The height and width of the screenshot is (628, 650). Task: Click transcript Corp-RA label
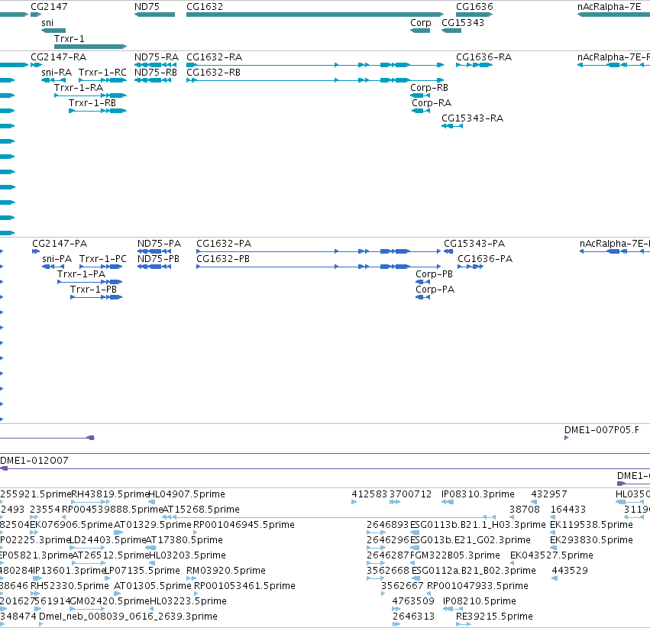[432, 103]
